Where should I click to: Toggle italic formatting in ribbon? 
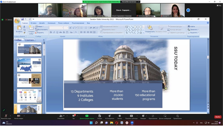coord(54,32)
